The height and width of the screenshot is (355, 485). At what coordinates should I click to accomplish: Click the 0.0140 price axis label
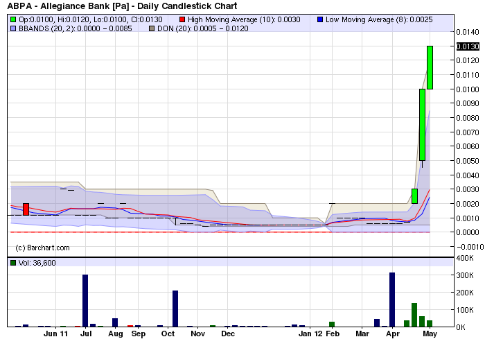click(x=468, y=32)
